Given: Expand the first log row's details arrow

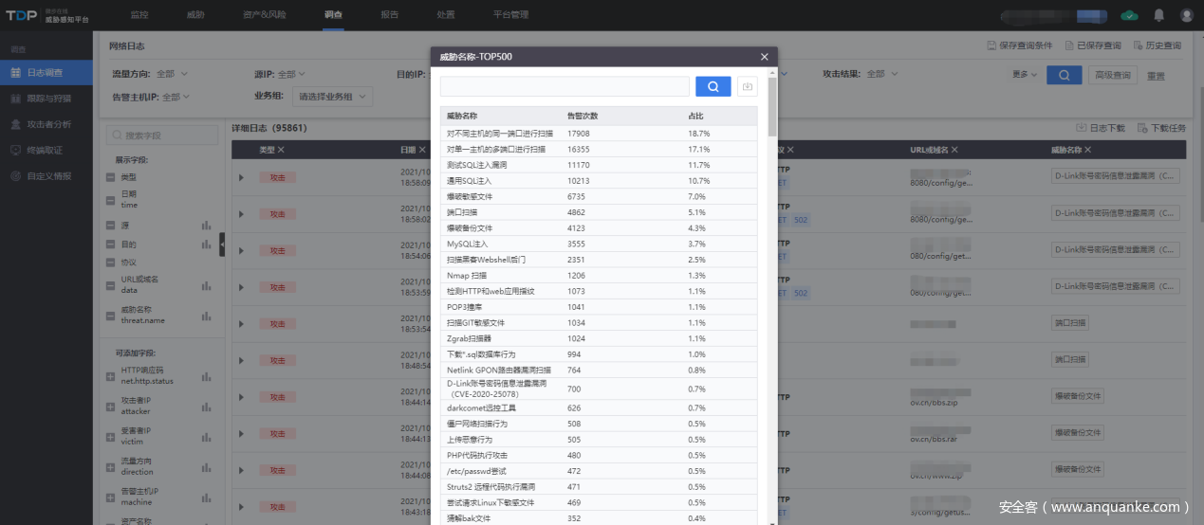Looking at the screenshot, I should pyautogui.click(x=241, y=177).
